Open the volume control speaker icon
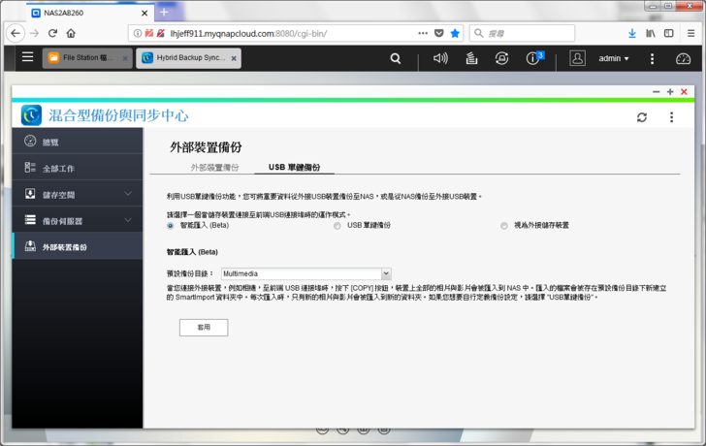Viewport: 706px width, 446px height. (x=440, y=58)
